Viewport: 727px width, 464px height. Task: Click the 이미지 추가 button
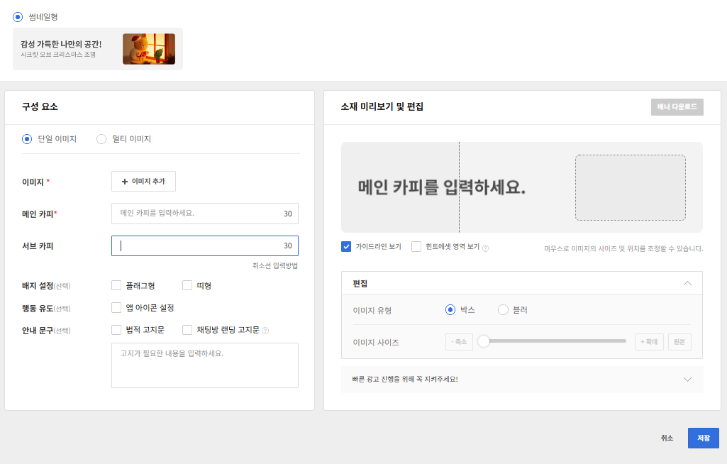(143, 182)
